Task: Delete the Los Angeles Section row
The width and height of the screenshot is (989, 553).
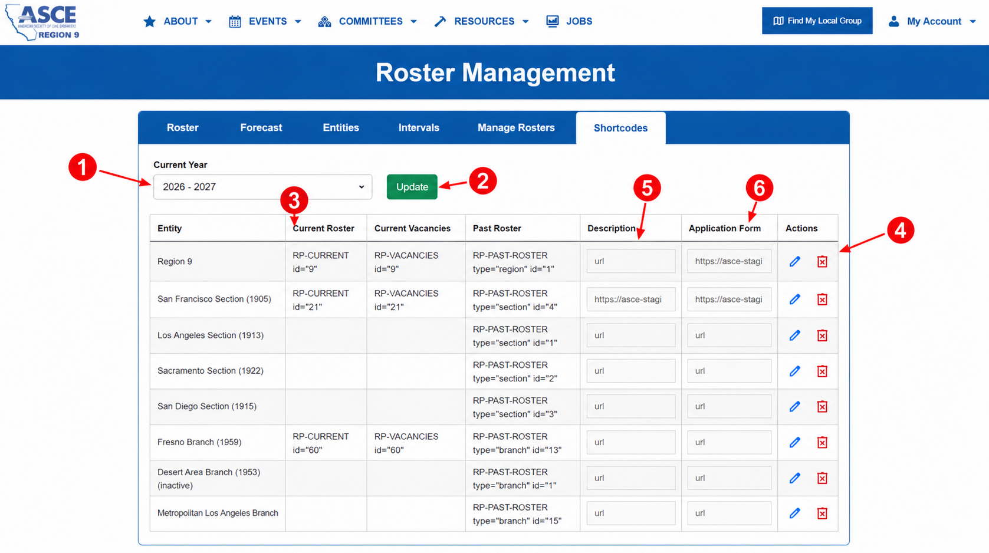Action: pos(822,335)
